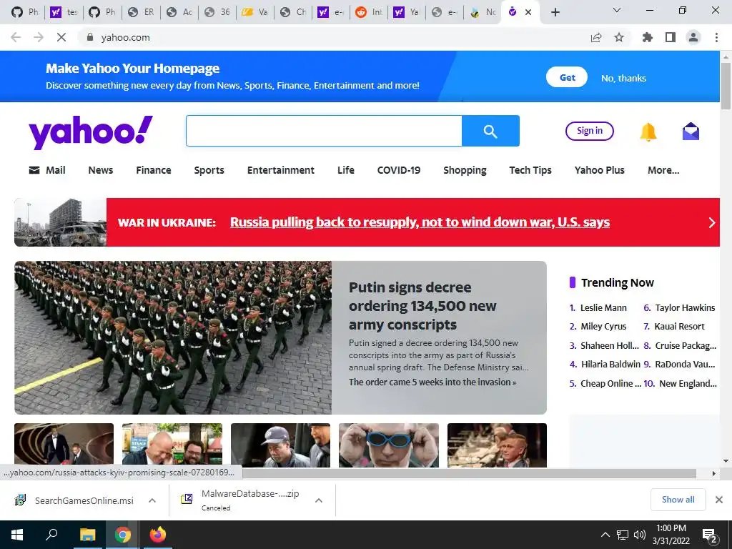Open the marching soldiers story image

point(173,337)
